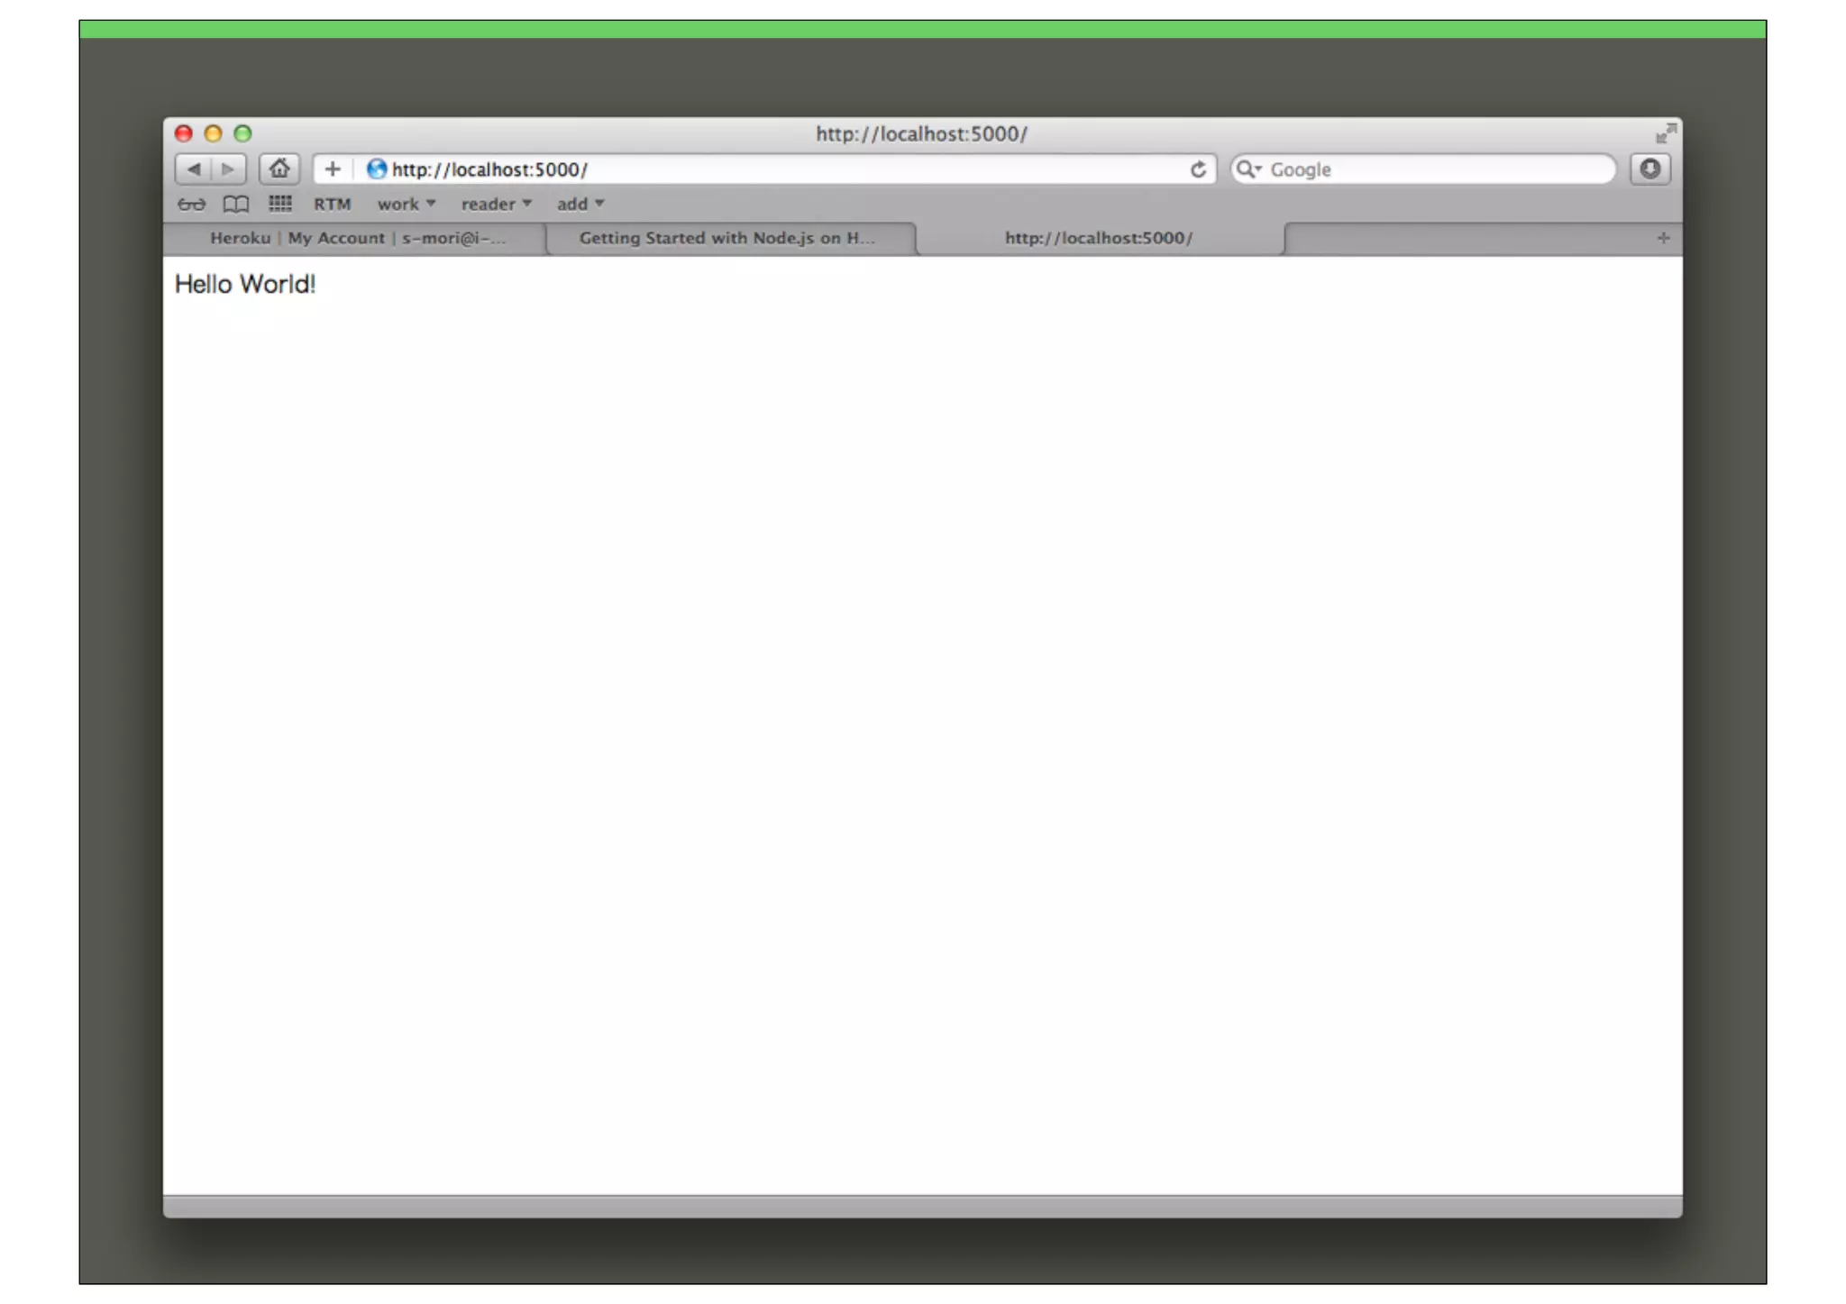The width and height of the screenshot is (1846, 1304).
Task: Click the back navigation arrow
Action: tap(193, 169)
